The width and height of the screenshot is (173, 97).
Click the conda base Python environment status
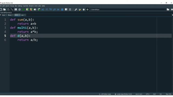[x=123, y=94]
